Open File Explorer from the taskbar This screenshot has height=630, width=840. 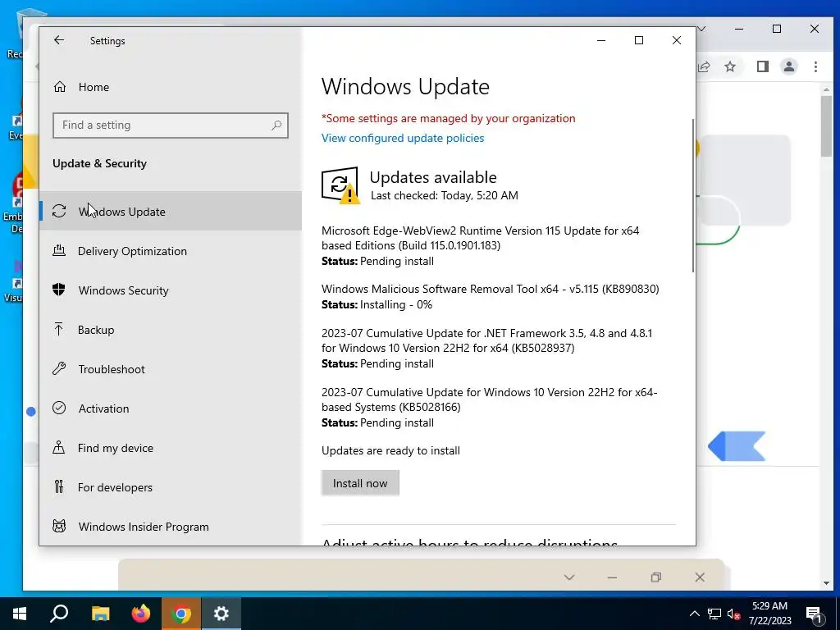tap(100, 614)
